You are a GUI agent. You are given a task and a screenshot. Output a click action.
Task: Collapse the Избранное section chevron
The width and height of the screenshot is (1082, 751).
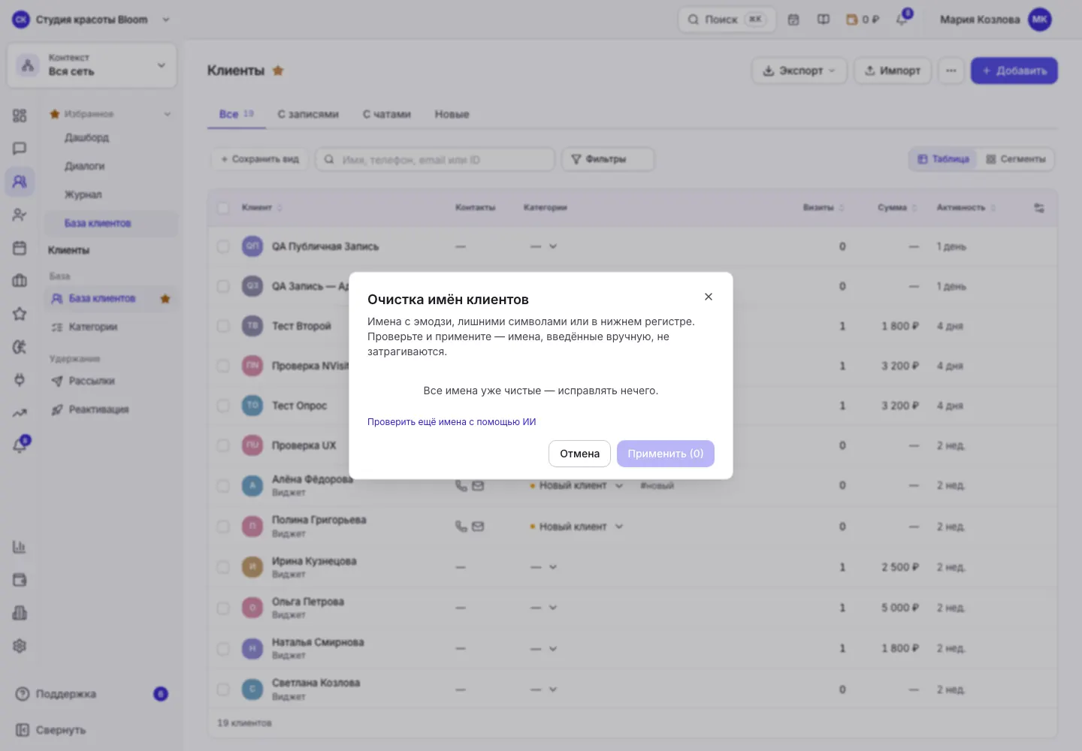pos(167,114)
